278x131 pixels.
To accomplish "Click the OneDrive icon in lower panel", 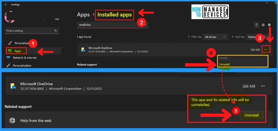I will [x=13, y=86].
